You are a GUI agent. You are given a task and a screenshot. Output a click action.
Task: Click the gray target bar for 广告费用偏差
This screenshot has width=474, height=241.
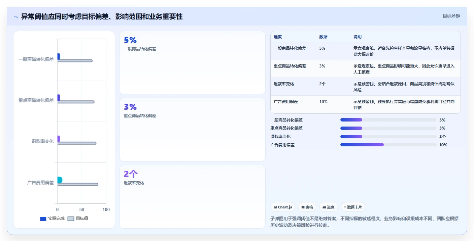78,184
